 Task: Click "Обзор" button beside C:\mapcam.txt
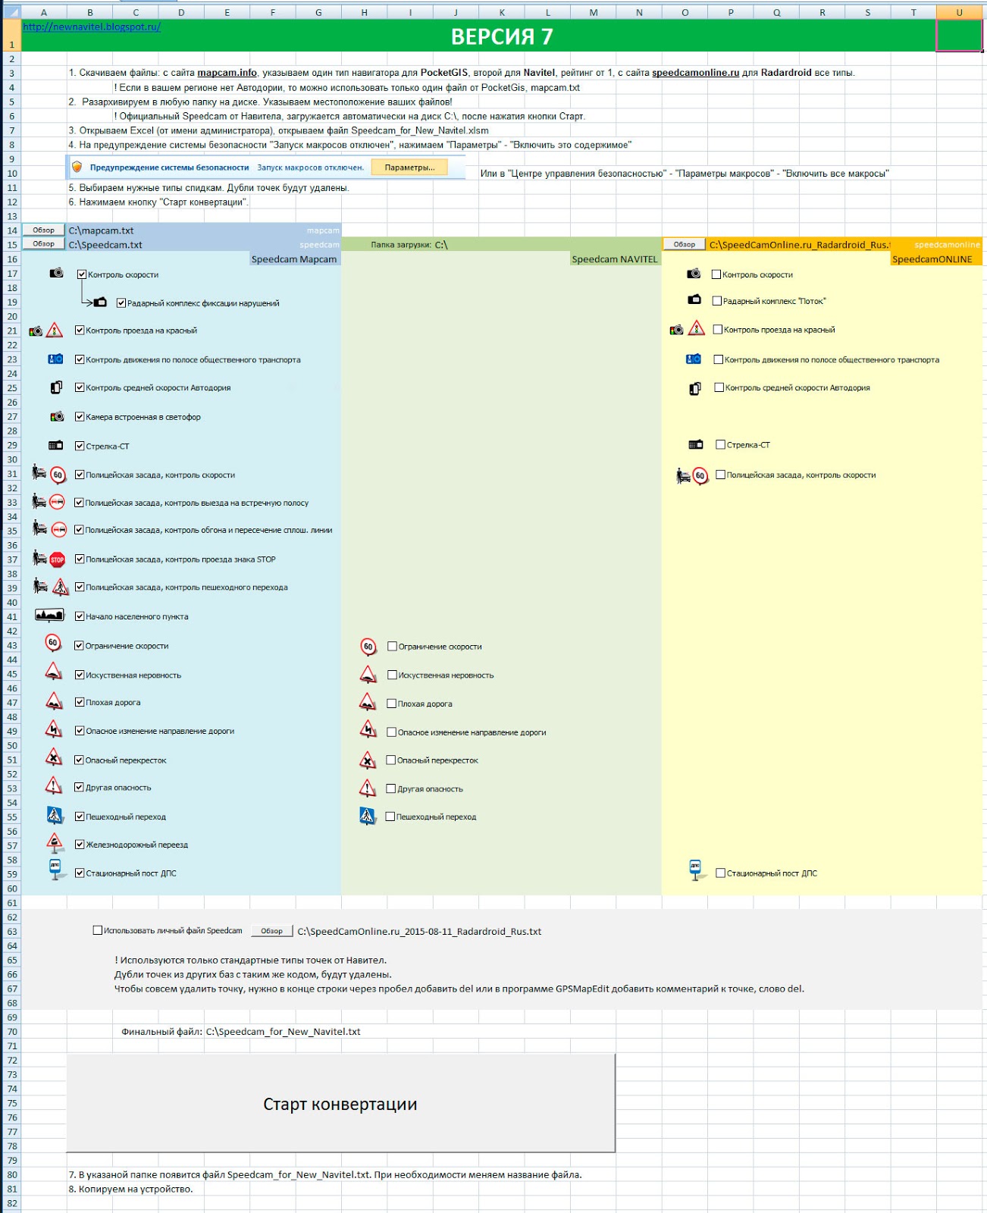44,230
